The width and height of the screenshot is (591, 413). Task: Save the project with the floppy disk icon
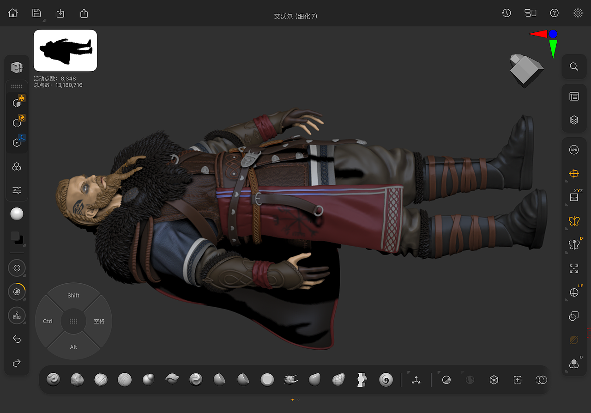pos(36,13)
